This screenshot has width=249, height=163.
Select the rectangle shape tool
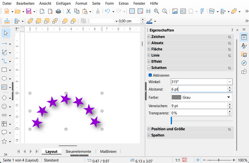pyautogui.click(x=5, y=70)
